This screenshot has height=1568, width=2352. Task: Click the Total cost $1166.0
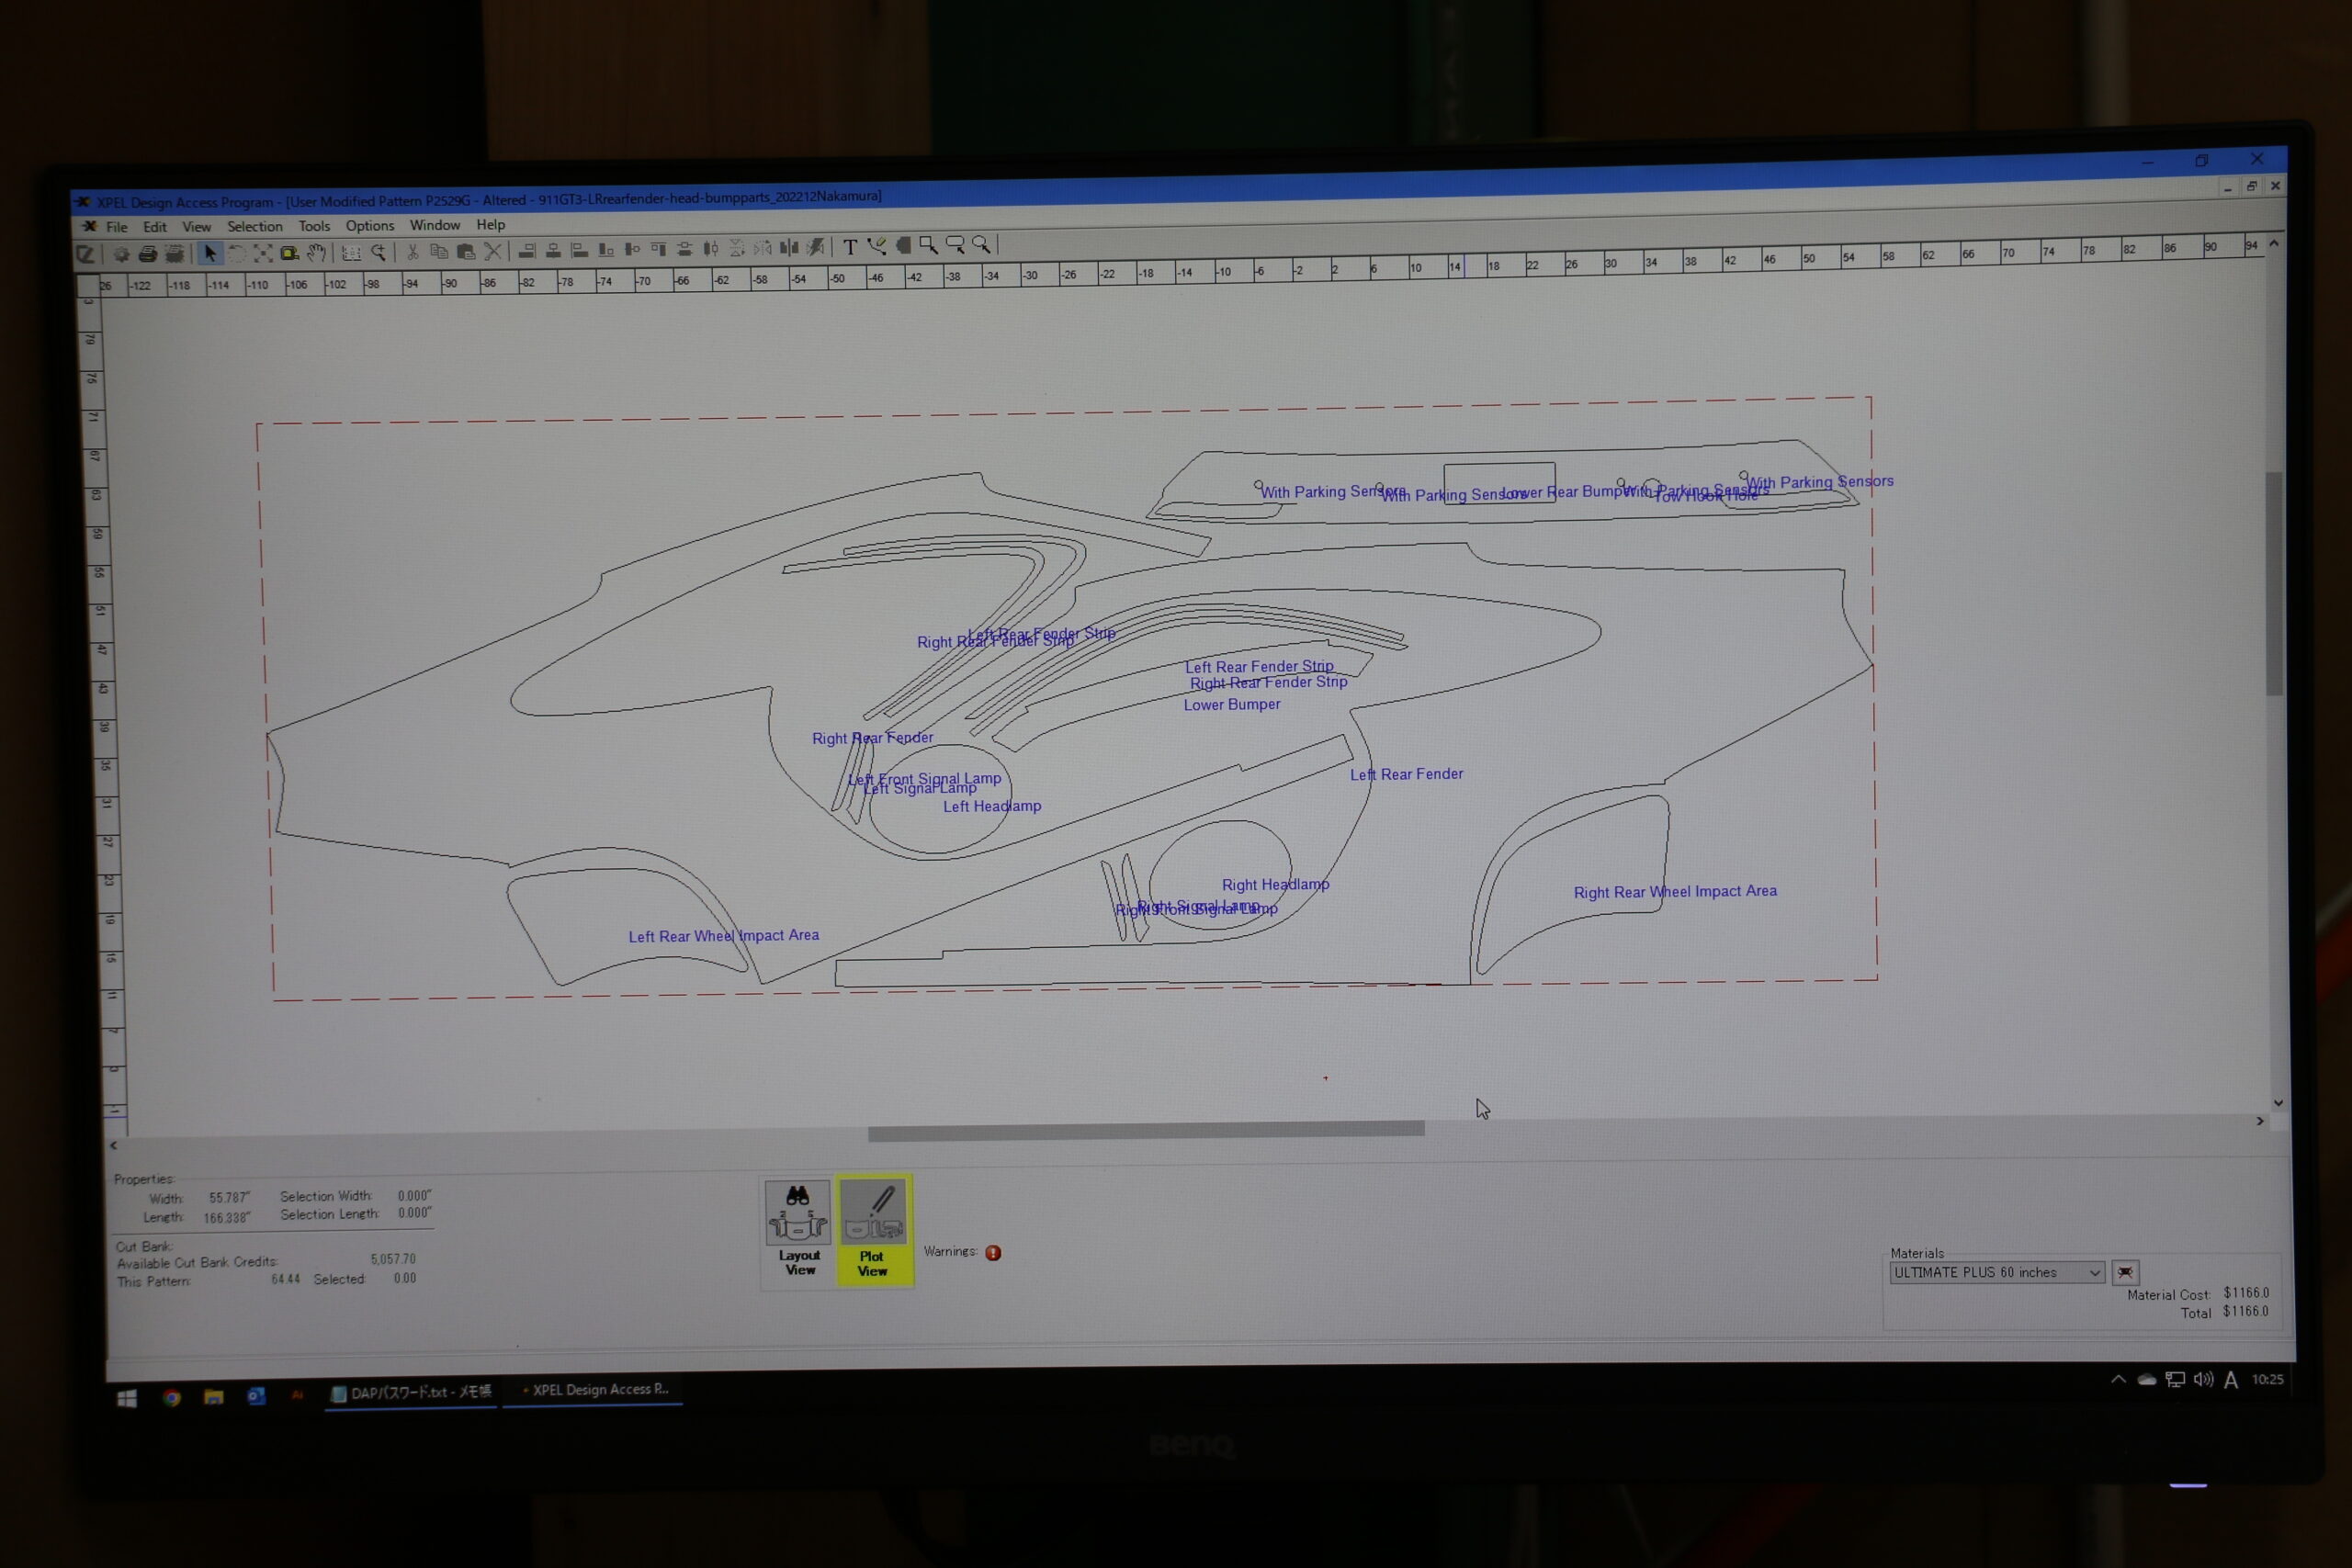(2245, 1312)
